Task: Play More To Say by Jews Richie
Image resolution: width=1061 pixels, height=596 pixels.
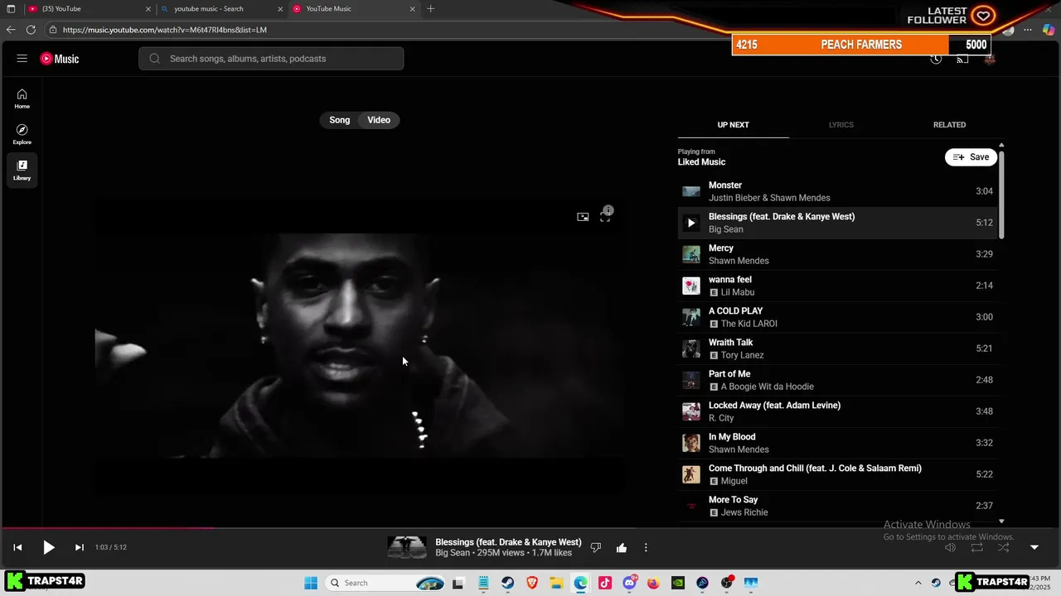Action: (x=838, y=506)
